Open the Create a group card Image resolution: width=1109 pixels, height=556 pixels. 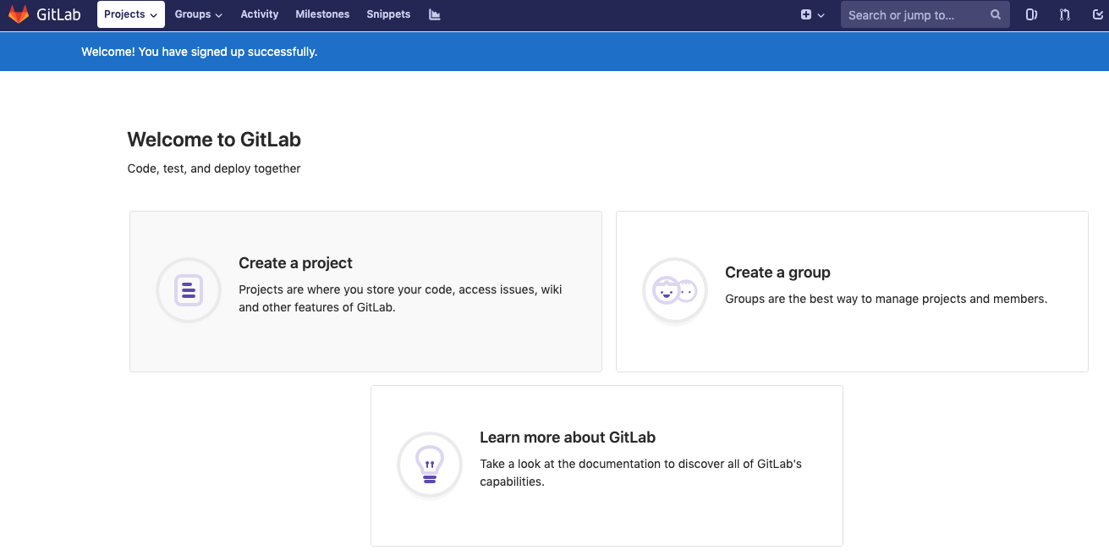tap(852, 291)
